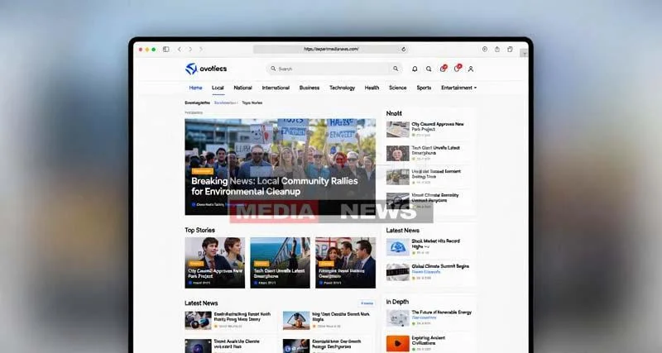Open the browser share icon
662x353 pixels.
coord(497,50)
